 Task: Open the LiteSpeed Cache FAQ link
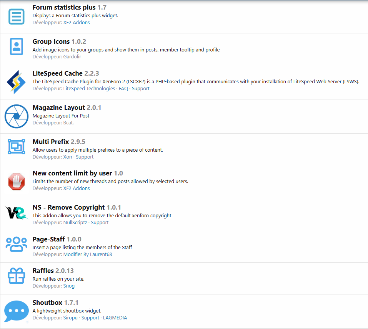(123, 89)
